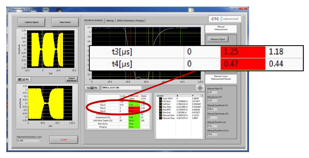Click the green cursor line in top-left graph
The width and height of the screenshot is (309, 158).
(x=42, y=49)
